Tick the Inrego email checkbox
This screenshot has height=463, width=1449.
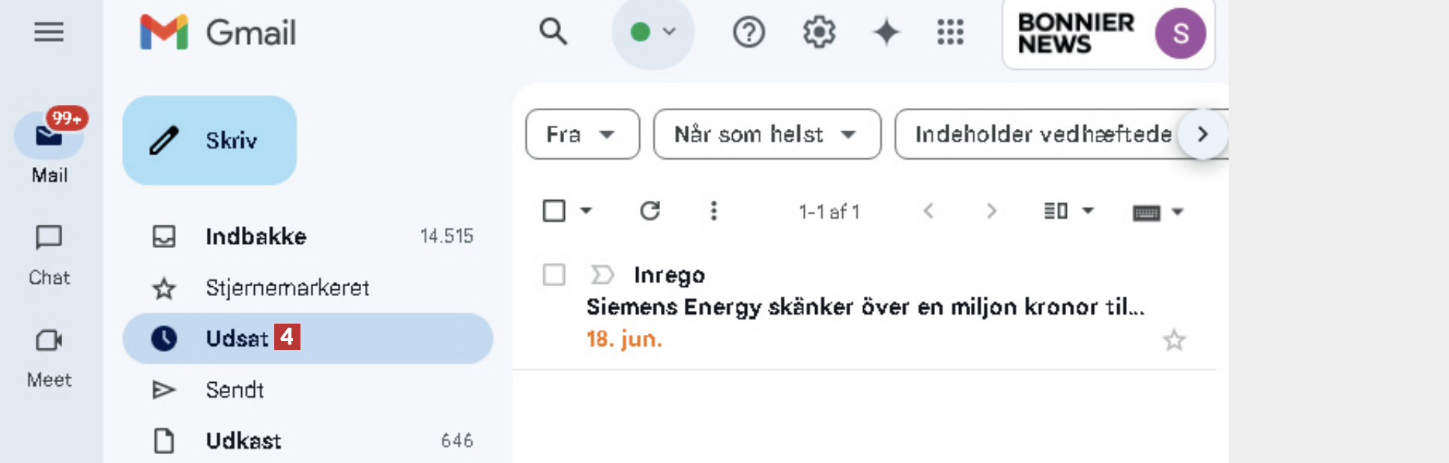click(554, 275)
